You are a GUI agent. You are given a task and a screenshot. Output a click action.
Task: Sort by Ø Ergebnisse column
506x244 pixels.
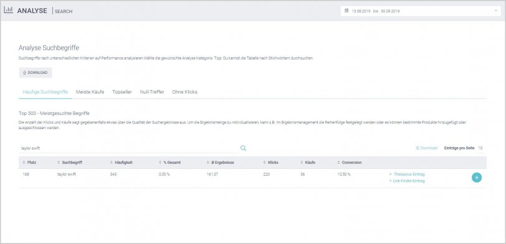tap(221, 163)
